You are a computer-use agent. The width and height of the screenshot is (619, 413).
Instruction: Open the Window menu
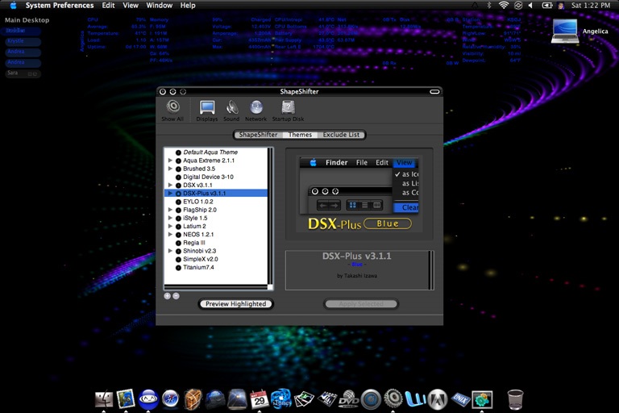click(159, 5)
